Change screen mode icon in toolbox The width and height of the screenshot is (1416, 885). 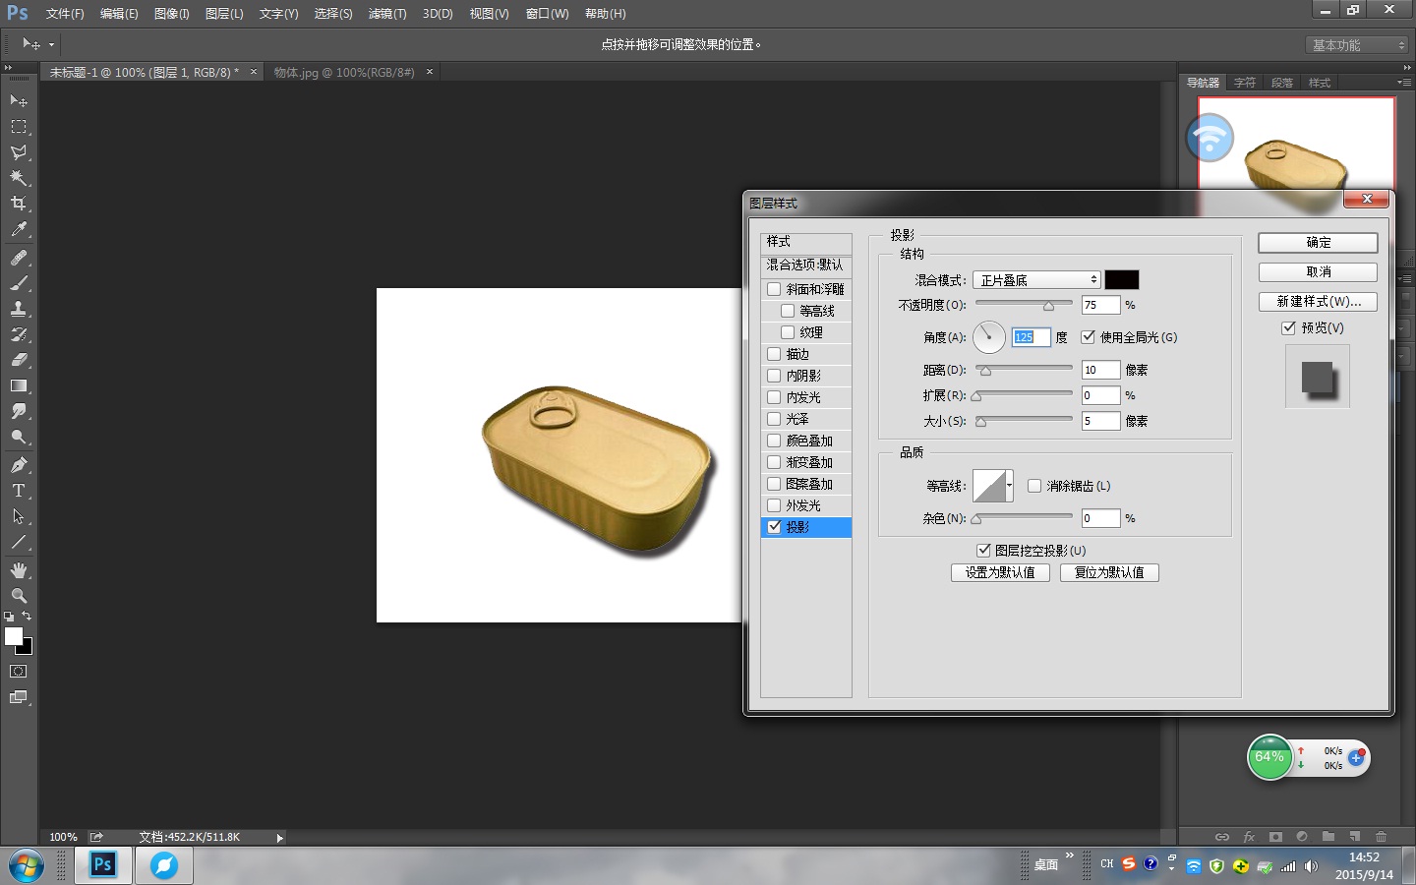coord(19,697)
